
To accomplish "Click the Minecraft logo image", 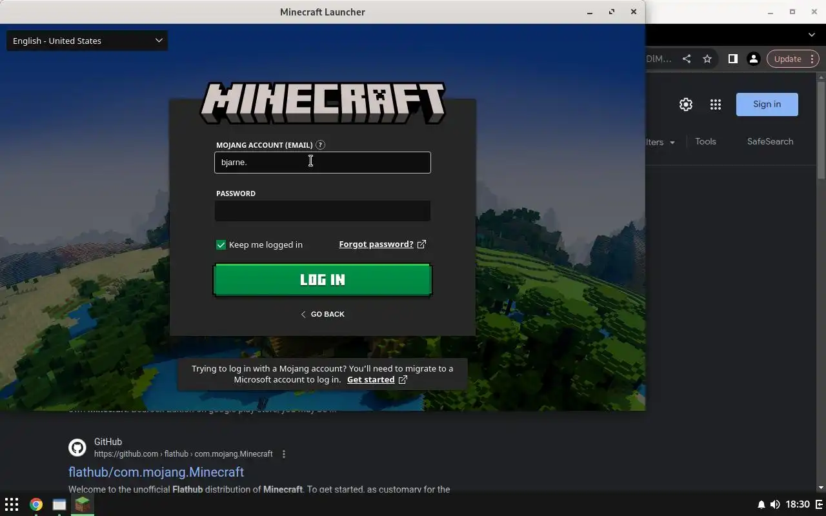I will pyautogui.click(x=323, y=103).
